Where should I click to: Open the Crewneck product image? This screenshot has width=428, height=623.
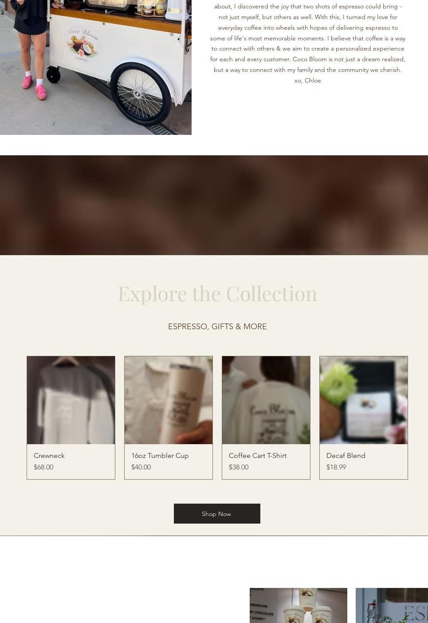pyautogui.click(x=71, y=400)
